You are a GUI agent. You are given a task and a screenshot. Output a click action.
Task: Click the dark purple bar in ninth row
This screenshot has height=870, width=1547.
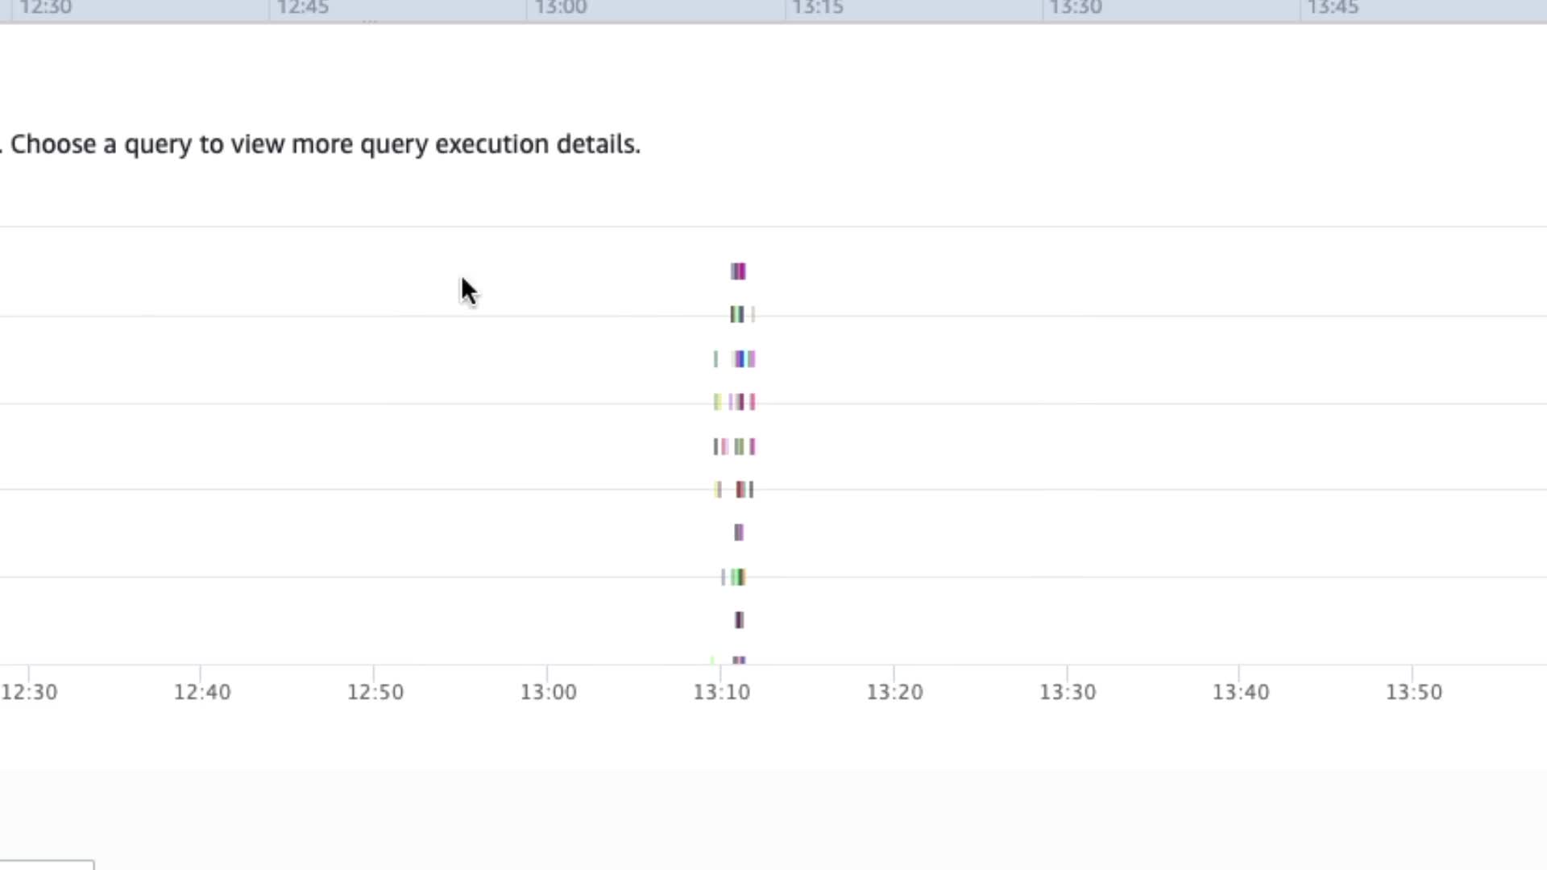[739, 620]
